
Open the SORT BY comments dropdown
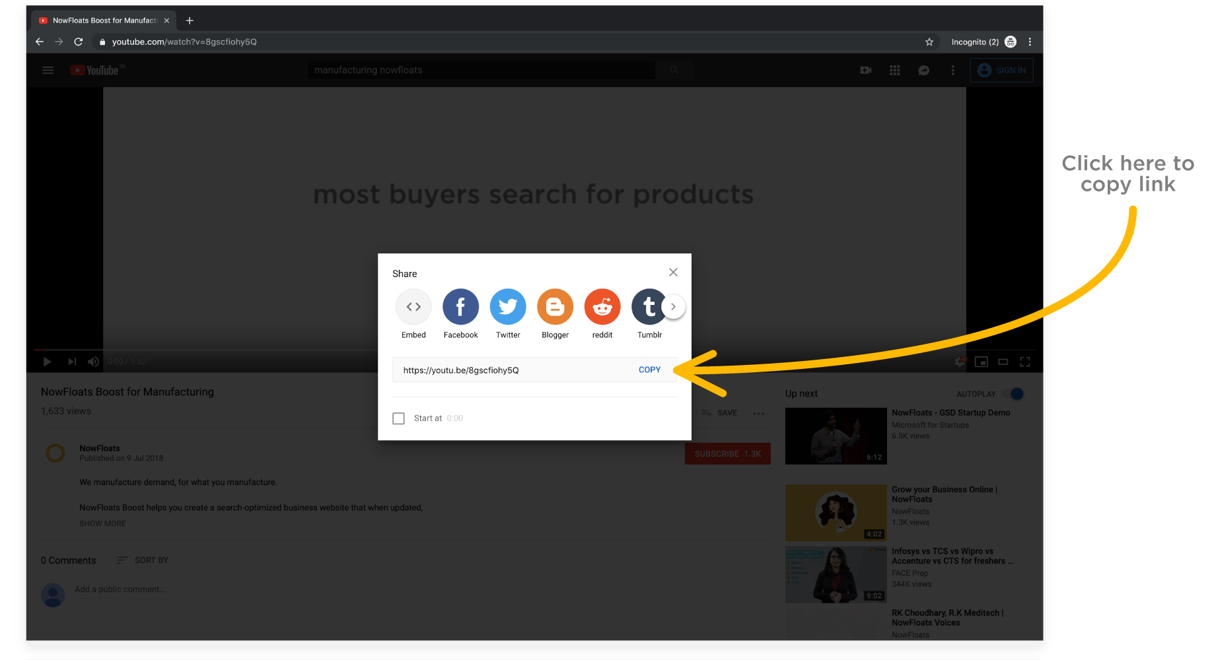143,560
